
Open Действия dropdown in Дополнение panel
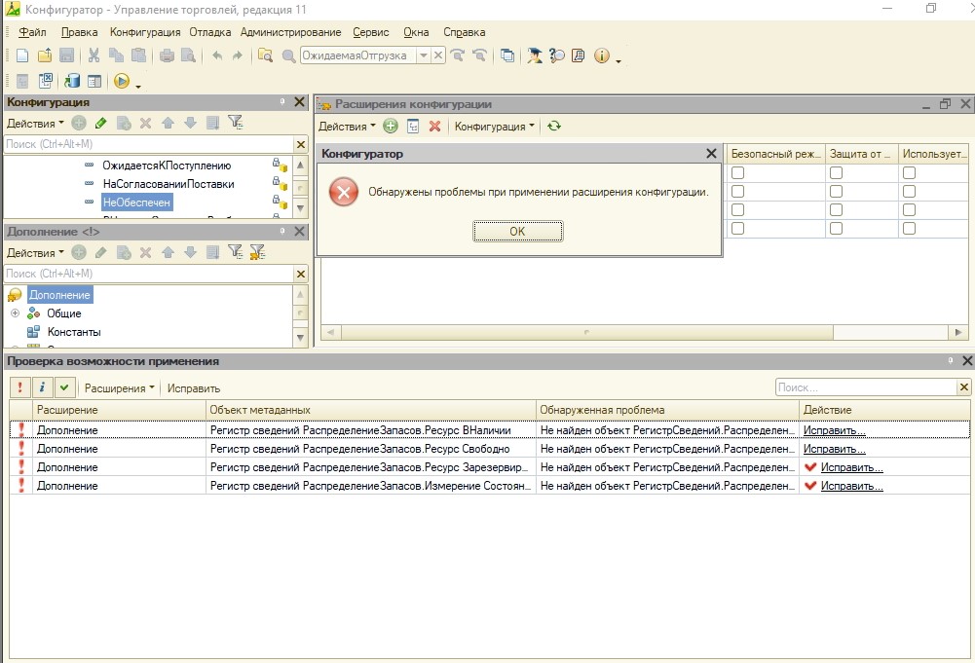coord(35,253)
